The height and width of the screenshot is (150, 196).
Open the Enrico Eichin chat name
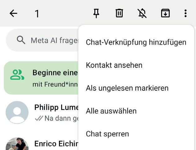click(56, 144)
